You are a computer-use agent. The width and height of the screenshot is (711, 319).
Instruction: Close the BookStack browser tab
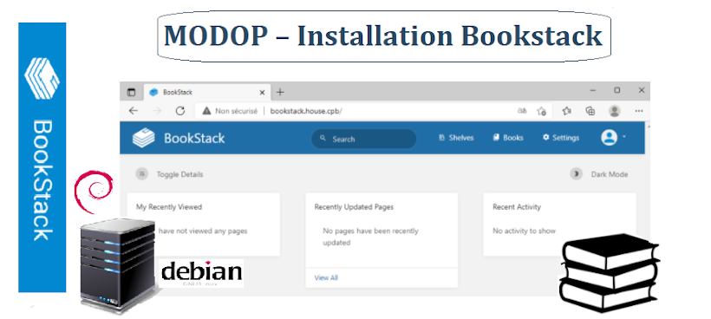[262, 93]
